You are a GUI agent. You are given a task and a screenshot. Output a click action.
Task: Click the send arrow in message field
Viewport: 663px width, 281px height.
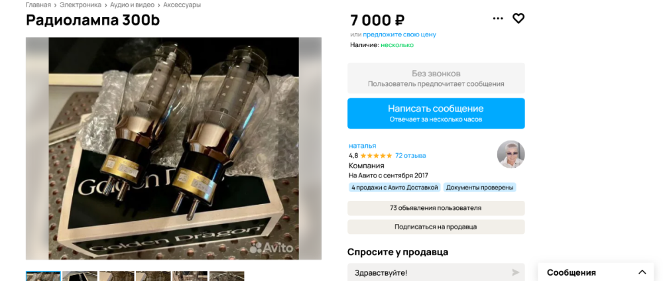tap(515, 272)
